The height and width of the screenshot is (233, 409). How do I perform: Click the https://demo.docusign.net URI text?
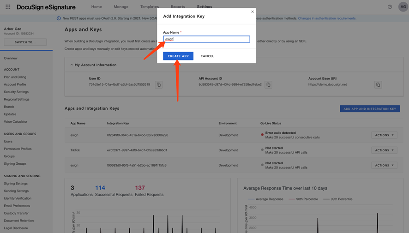[328, 84]
